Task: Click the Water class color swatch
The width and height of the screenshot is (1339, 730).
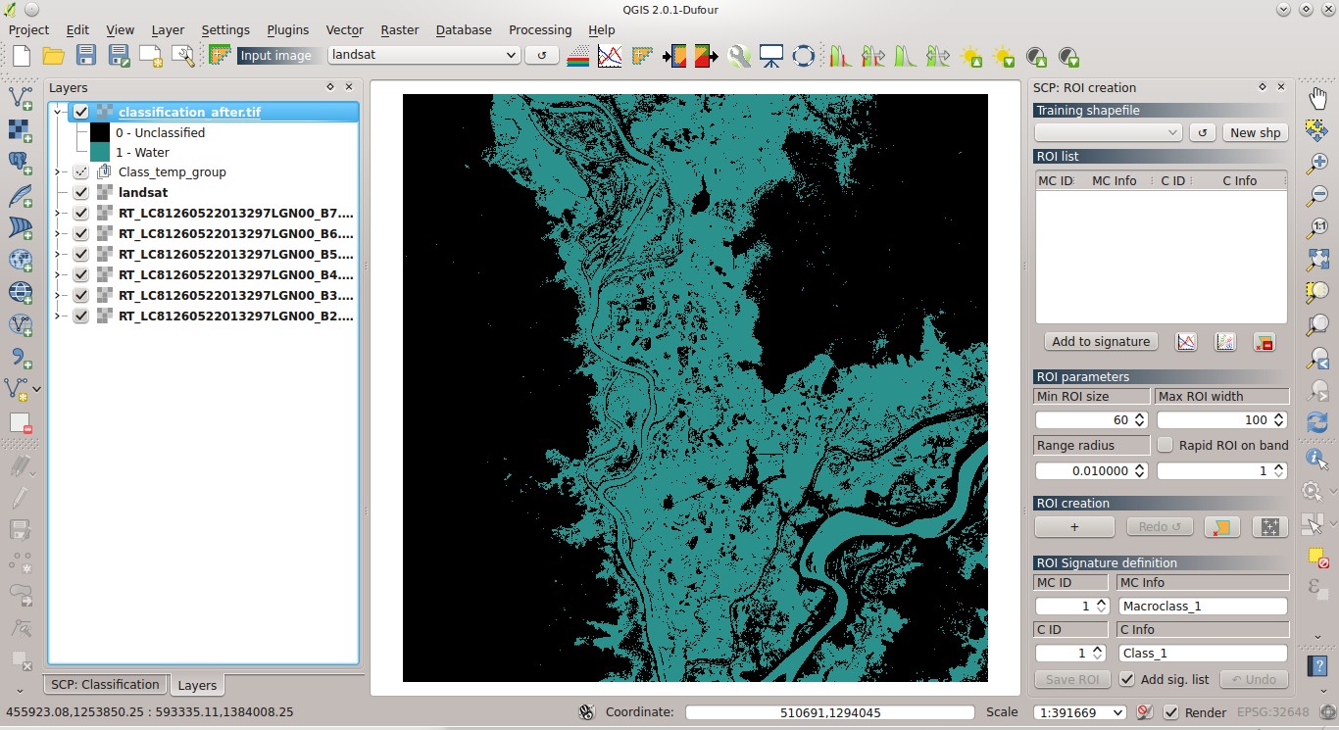Action: [x=99, y=152]
